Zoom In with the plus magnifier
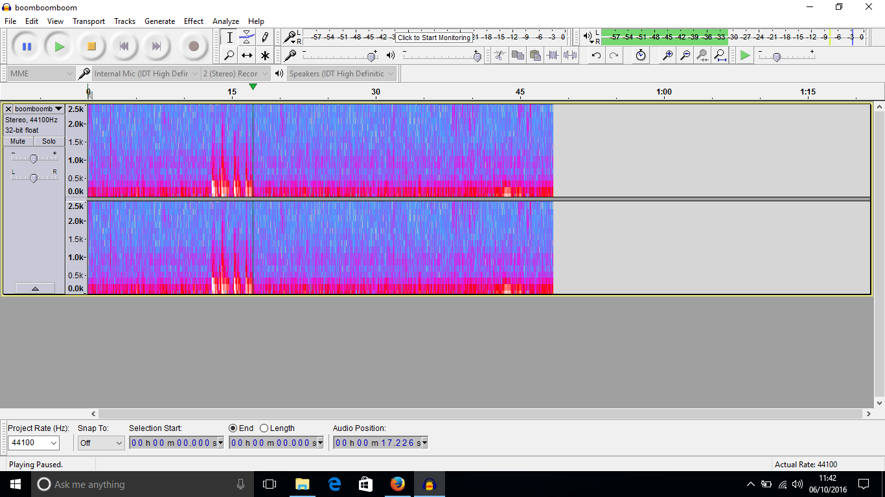 click(667, 55)
